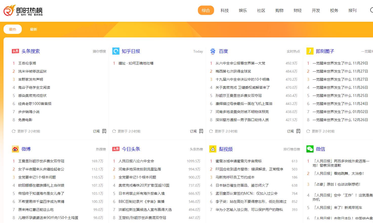Click the 今日头条 panel icon

pos(115,149)
